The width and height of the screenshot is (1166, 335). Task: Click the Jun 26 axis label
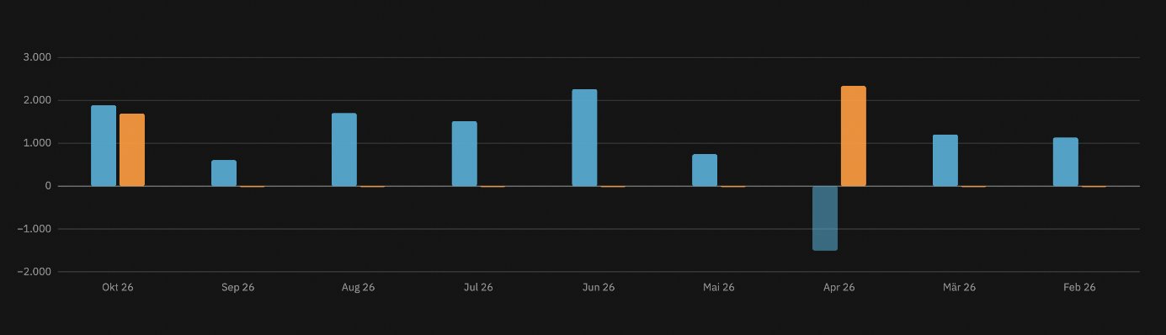599,287
